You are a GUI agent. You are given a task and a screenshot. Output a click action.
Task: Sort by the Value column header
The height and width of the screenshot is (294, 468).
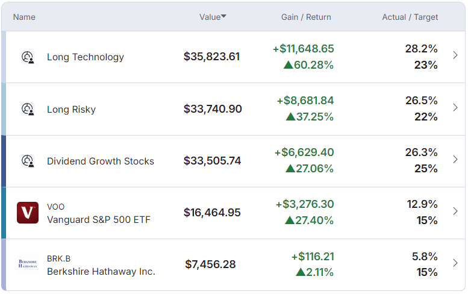[x=212, y=17]
